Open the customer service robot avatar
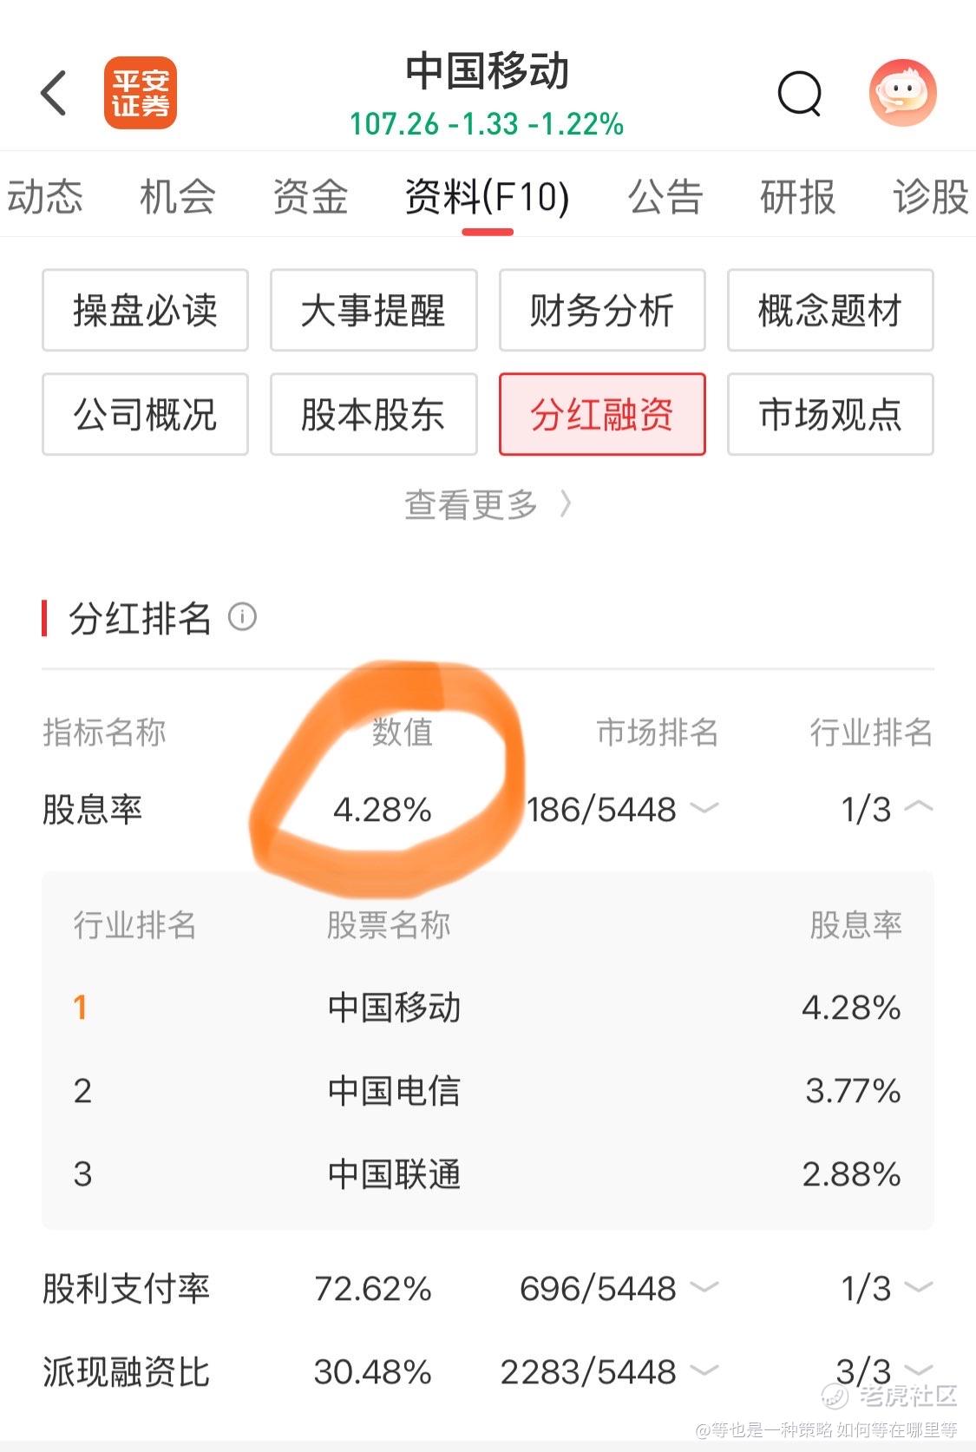The width and height of the screenshot is (976, 1452). (902, 93)
